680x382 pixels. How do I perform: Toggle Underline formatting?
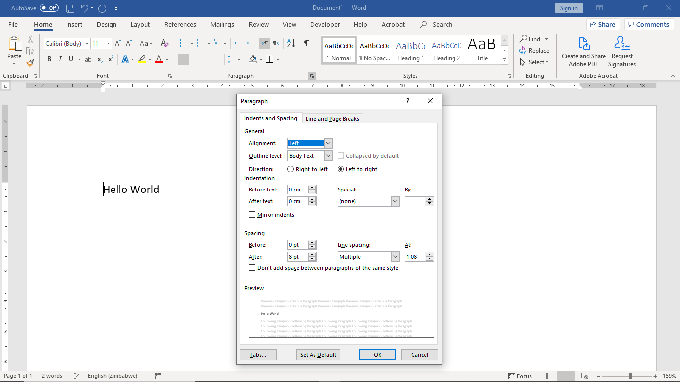71,59
